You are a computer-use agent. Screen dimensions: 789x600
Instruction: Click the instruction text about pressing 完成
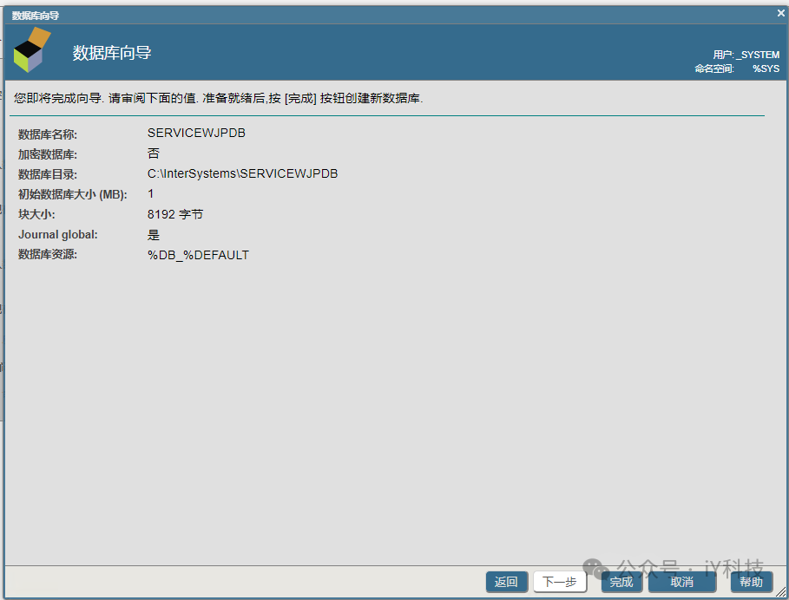point(217,97)
